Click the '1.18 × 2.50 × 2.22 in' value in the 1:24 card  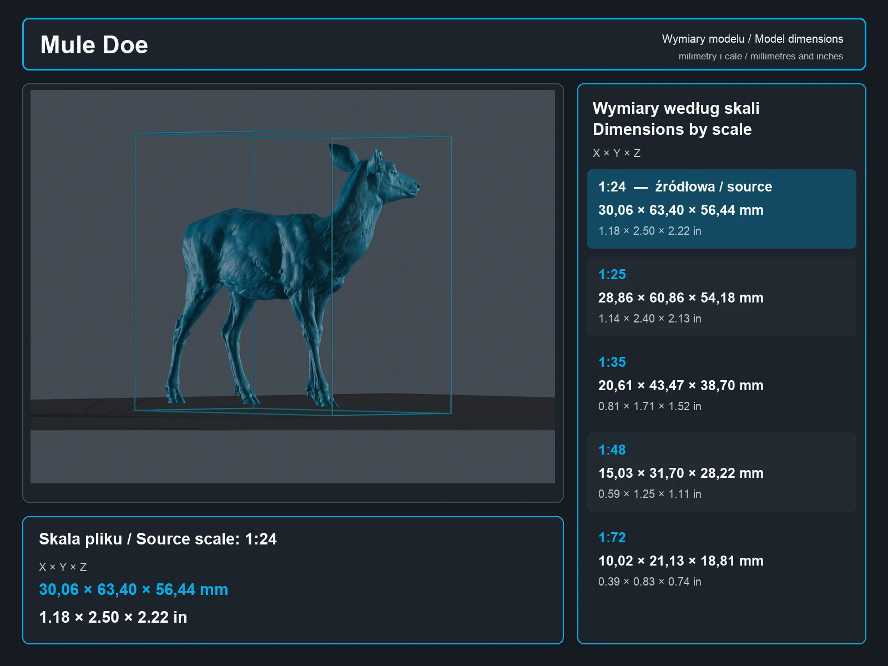pyautogui.click(x=649, y=231)
